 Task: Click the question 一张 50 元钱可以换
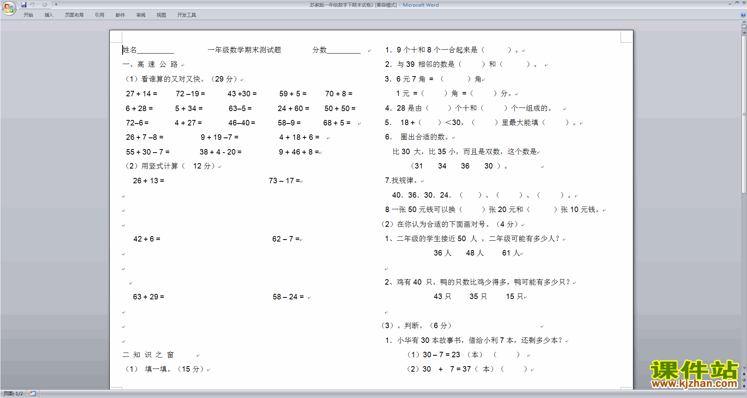coord(423,209)
